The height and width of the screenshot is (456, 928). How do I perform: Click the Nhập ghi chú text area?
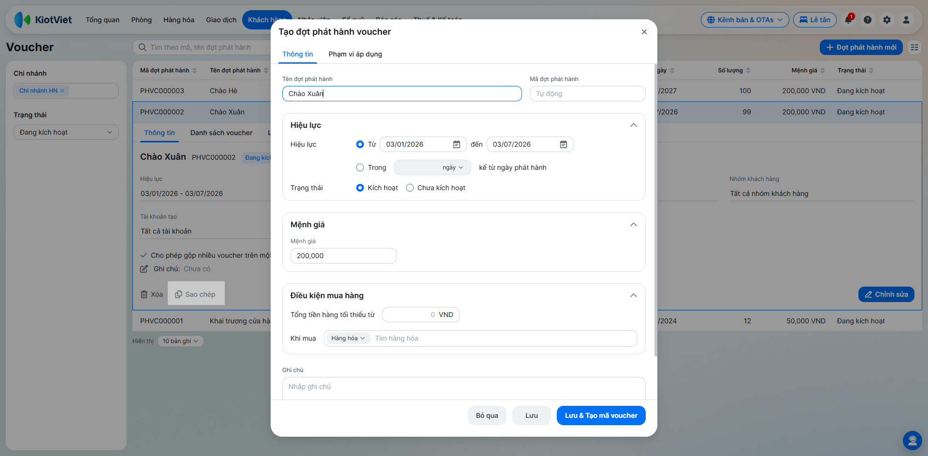[464, 388]
